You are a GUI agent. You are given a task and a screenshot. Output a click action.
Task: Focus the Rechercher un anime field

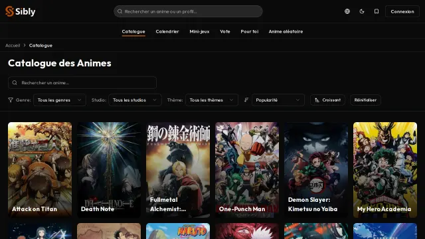pyautogui.click(x=82, y=82)
